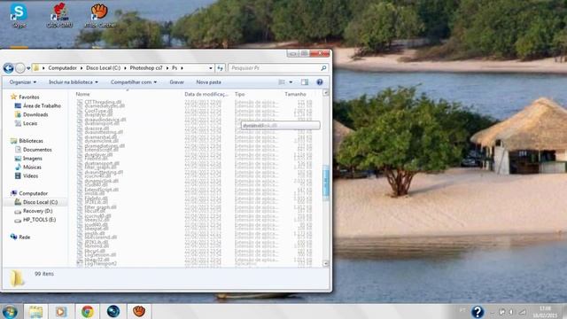The image size is (567, 319).
Task: Sort by Nome column header
Action: tap(82, 94)
